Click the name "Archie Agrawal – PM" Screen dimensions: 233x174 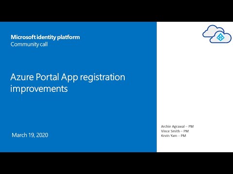tap(177, 126)
